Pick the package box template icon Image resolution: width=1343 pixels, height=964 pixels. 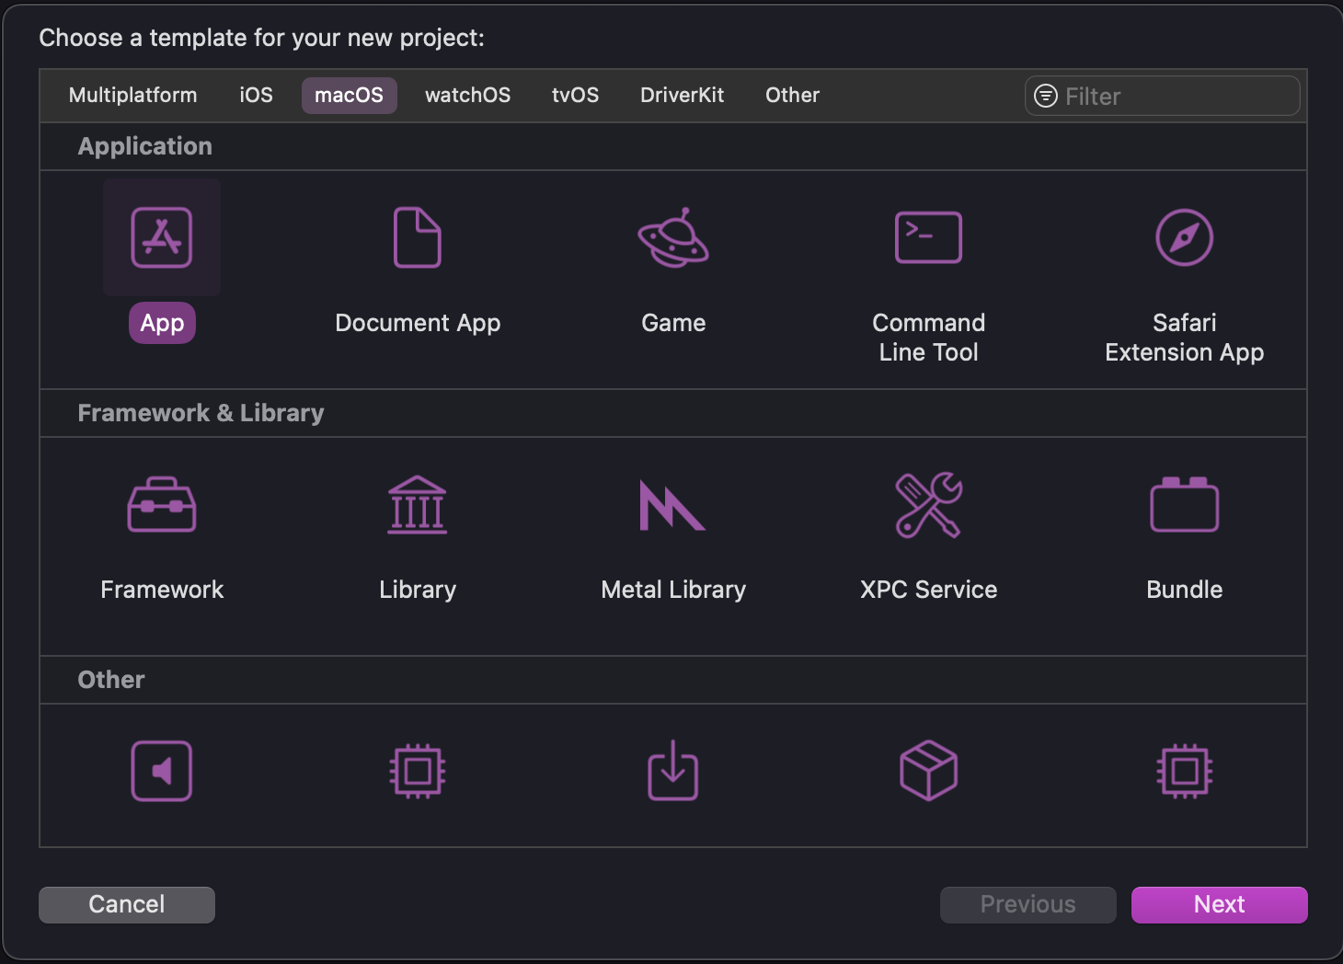tap(929, 771)
